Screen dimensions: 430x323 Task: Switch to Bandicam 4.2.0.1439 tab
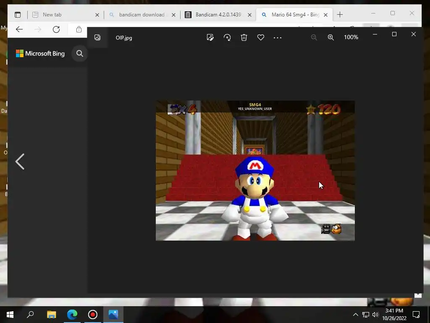pyautogui.click(x=218, y=15)
